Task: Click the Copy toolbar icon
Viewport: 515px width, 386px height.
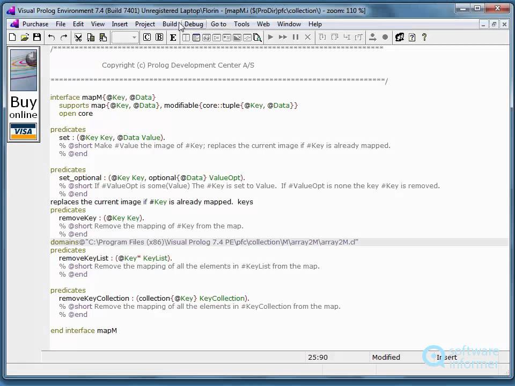Action: pos(91,37)
